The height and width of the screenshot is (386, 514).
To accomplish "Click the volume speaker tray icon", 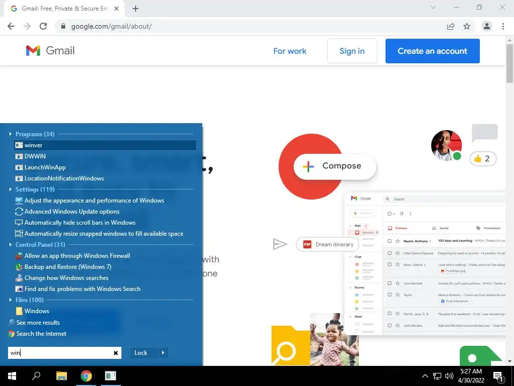I will pos(449,376).
